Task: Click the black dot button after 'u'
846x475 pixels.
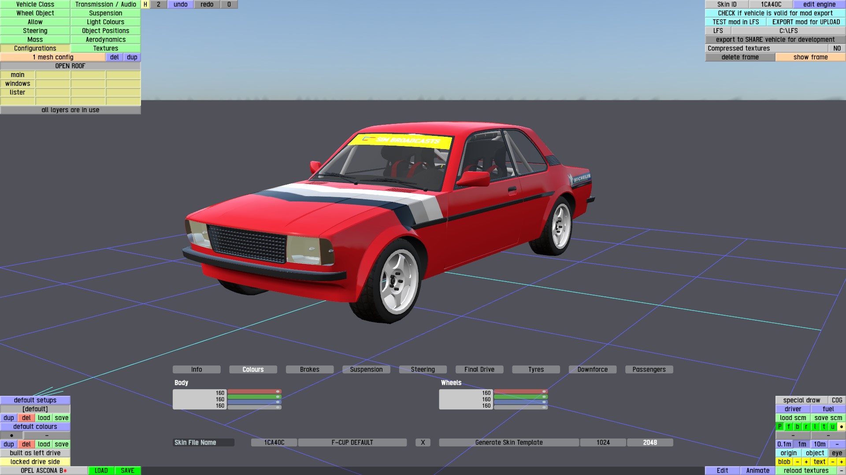Action: point(841,427)
